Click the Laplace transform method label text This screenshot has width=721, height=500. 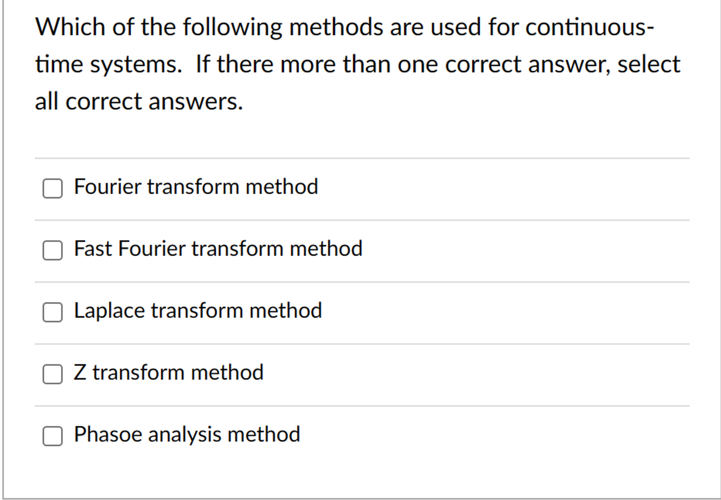coord(198,310)
